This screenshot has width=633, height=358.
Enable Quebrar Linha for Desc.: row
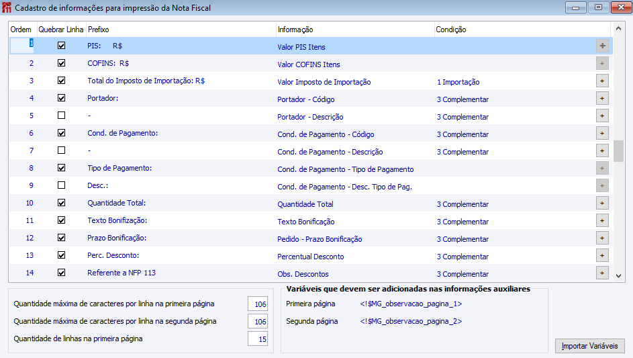click(x=61, y=185)
